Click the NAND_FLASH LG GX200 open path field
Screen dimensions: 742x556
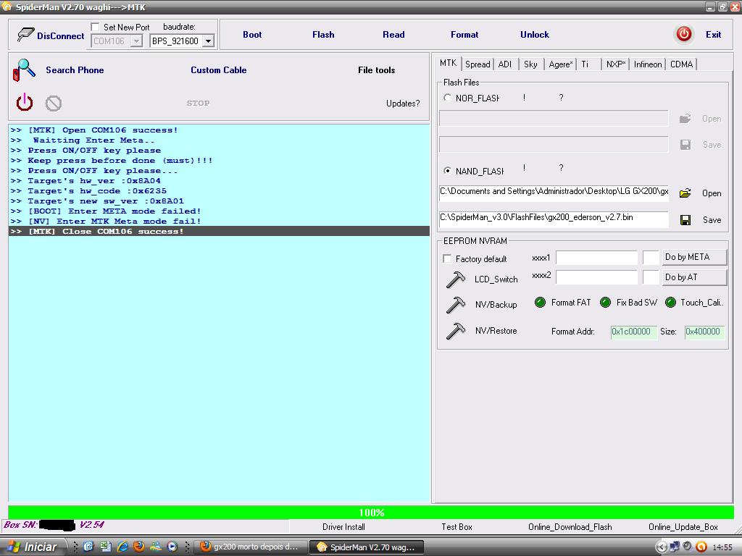(554, 193)
